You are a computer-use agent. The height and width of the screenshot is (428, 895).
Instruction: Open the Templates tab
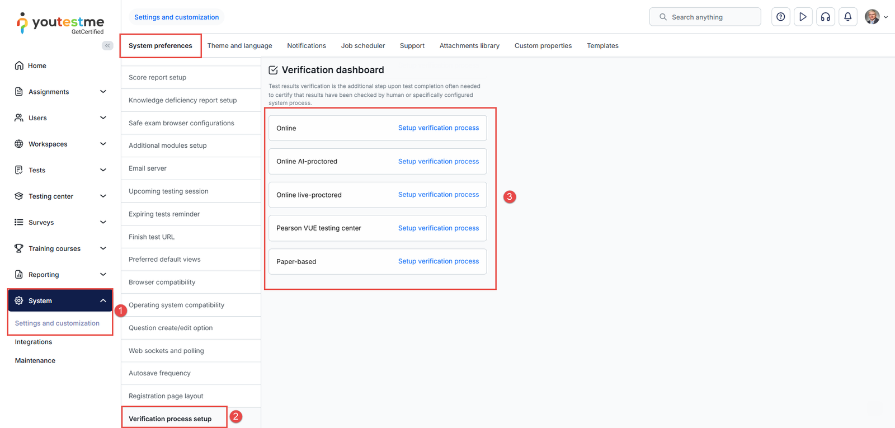(x=602, y=46)
